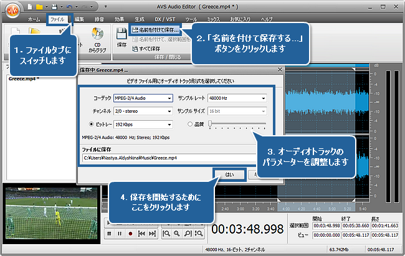Image resolution: width=405 pixels, height=256 pixels.
Task: Click the vertical zoom magnifier icon
Action: [x=199, y=234]
